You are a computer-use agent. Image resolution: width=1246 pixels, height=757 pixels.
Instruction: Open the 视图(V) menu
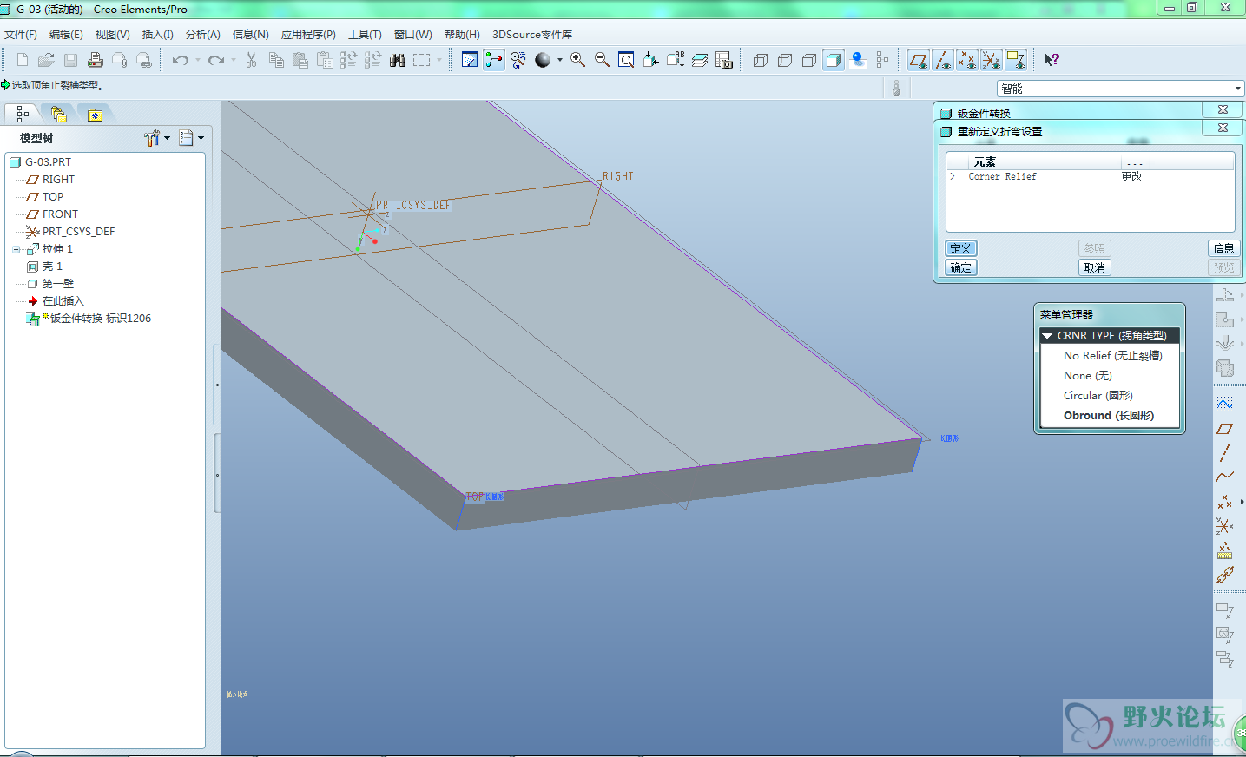click(x=112, y=35)
